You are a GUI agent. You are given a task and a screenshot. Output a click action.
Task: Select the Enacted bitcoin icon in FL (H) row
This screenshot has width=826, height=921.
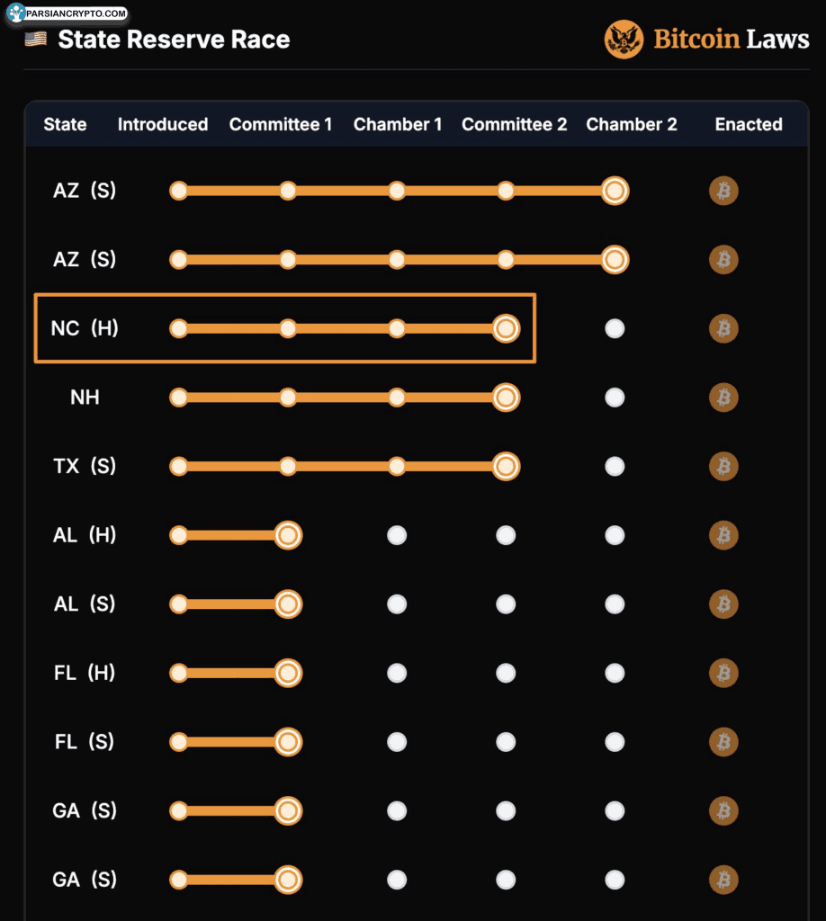click(723, 673)
